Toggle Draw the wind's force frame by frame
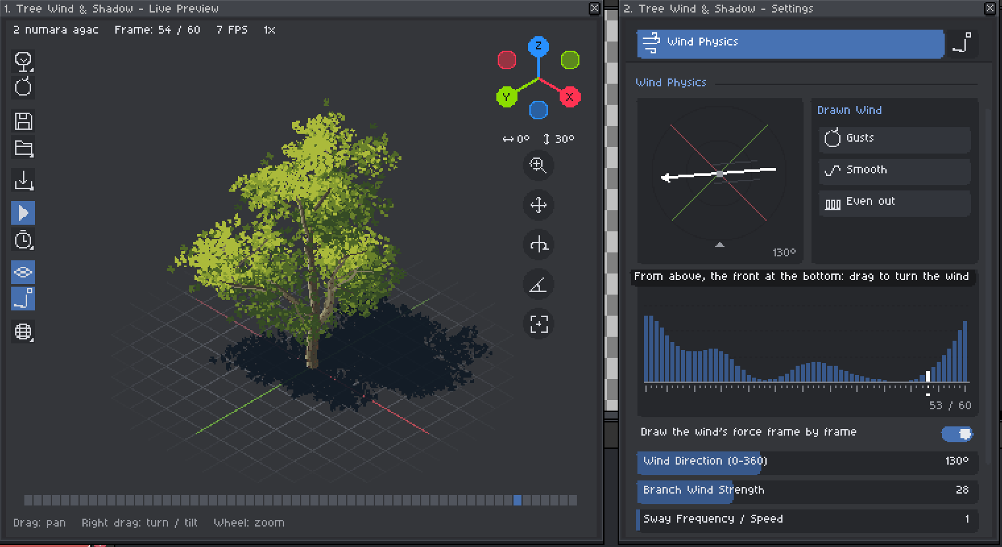The width and height of the screenshot is (1002, 547). (x=957, y=434)
